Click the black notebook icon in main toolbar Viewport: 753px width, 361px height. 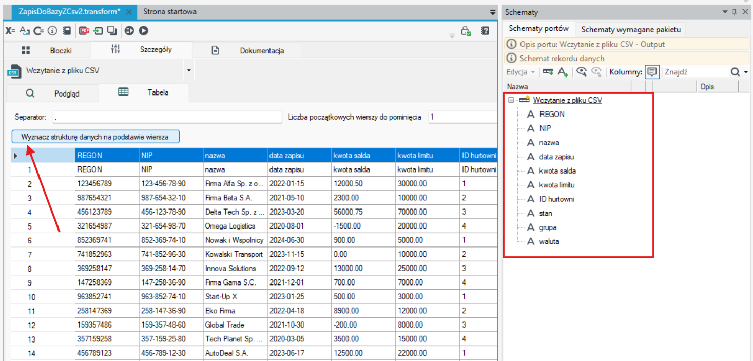(67, 31)
